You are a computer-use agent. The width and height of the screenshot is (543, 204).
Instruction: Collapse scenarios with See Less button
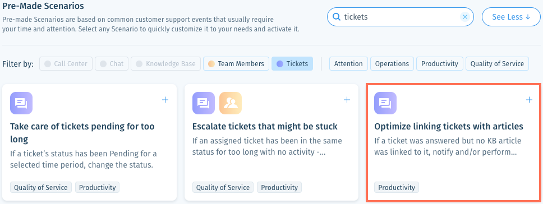point(511,17)
